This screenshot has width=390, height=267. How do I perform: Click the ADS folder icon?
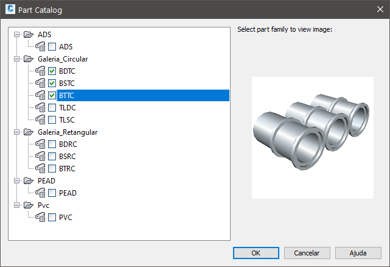[29, 34]
